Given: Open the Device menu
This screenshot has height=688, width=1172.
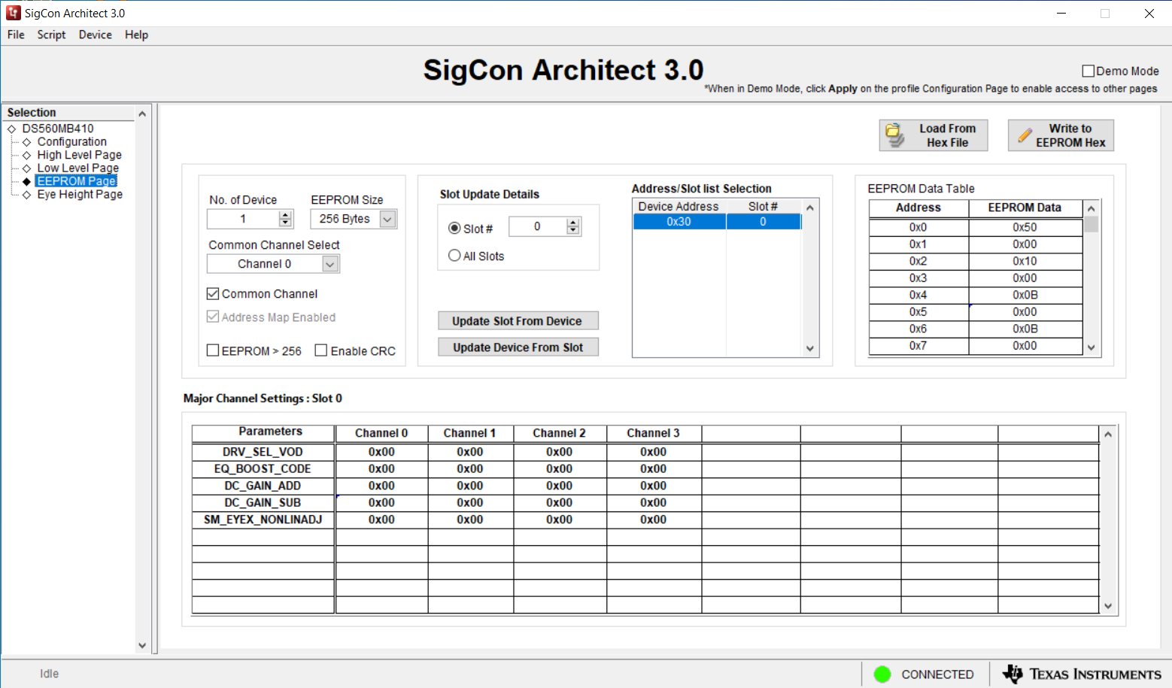Looking at the screenshot, I should 95,35.
